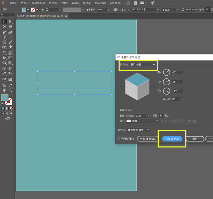This screenshot has width=213, height=199.
Task: Open the 윈도우(W) menu
Action: pos(100,3)
